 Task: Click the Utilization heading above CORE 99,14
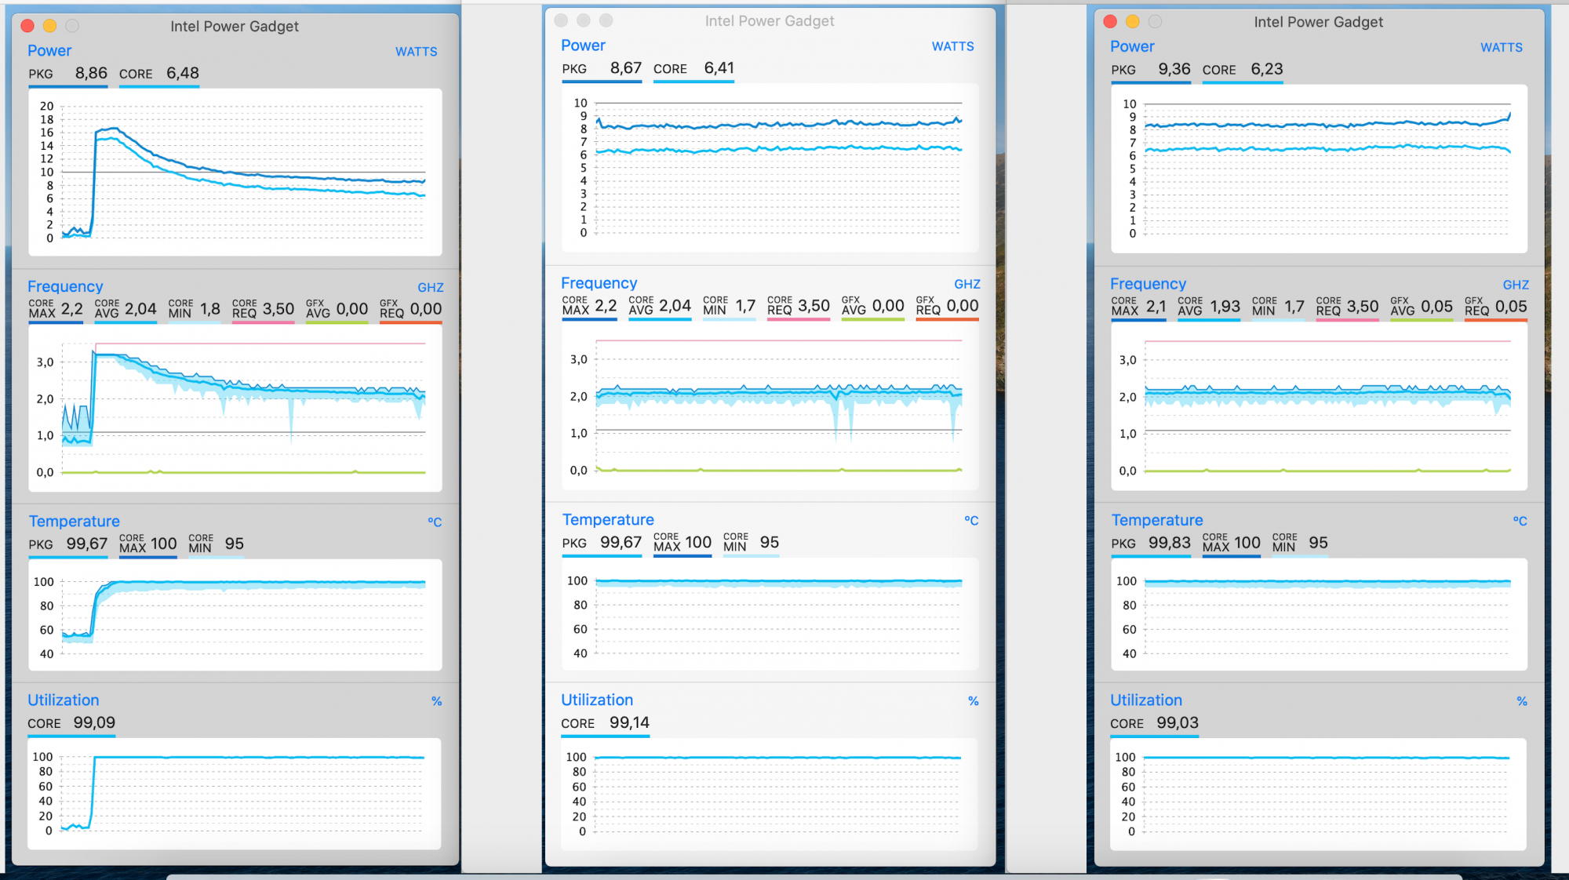[597, 700]
